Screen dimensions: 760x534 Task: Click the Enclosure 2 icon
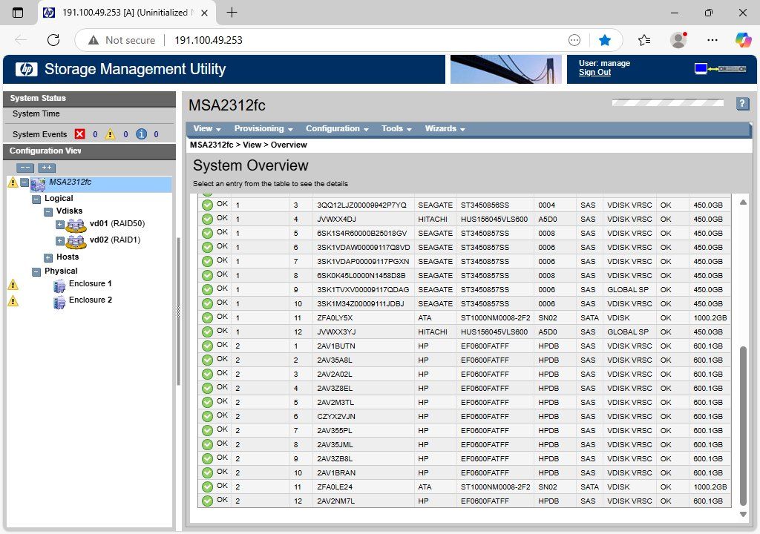[x=59, y=303]
